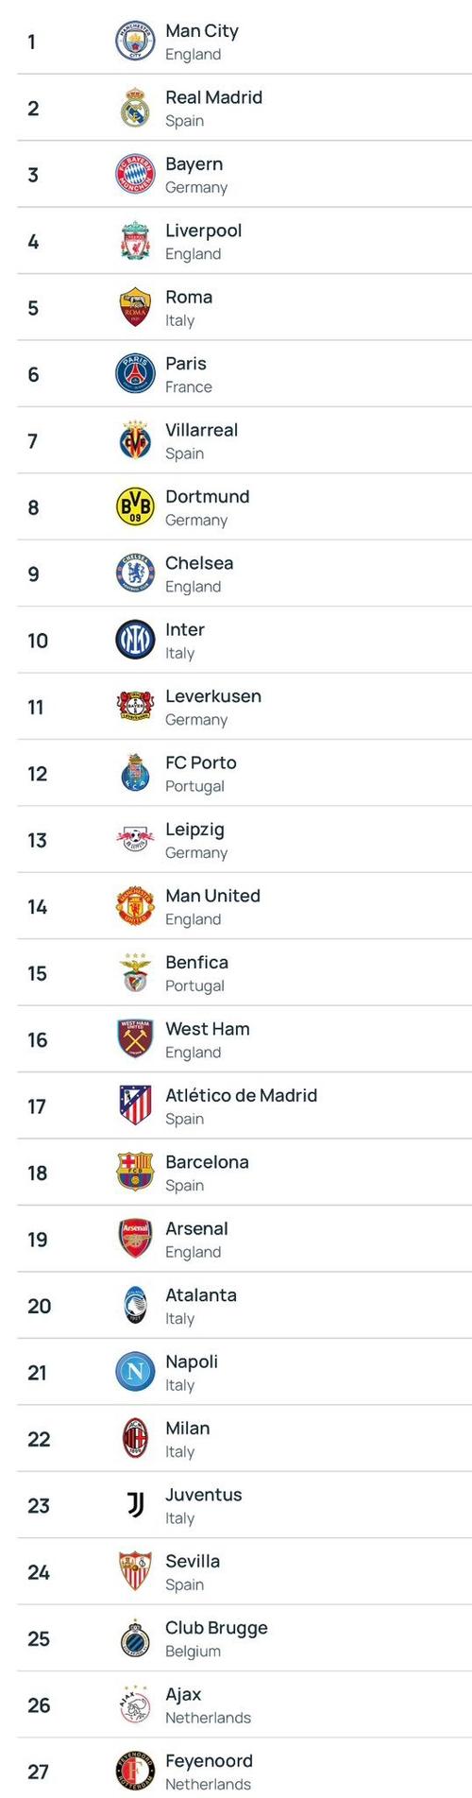Select the rank 14 Man United row
The height and width of the screenshot is (1798, 472).
click(x=244, y=906)
